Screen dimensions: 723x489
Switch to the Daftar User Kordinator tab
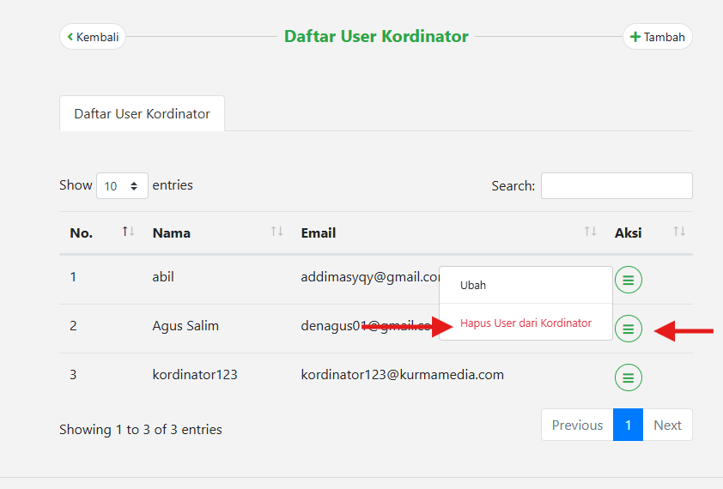point(142,114)
